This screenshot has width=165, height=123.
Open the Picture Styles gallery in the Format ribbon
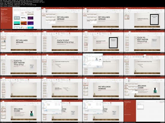coord(138,57)
